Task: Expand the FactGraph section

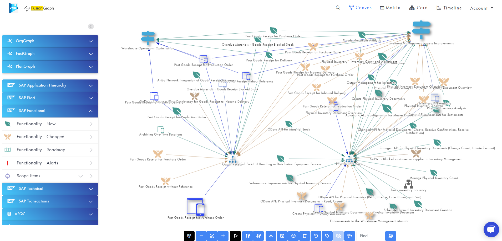Action: (x=50, y=53)
